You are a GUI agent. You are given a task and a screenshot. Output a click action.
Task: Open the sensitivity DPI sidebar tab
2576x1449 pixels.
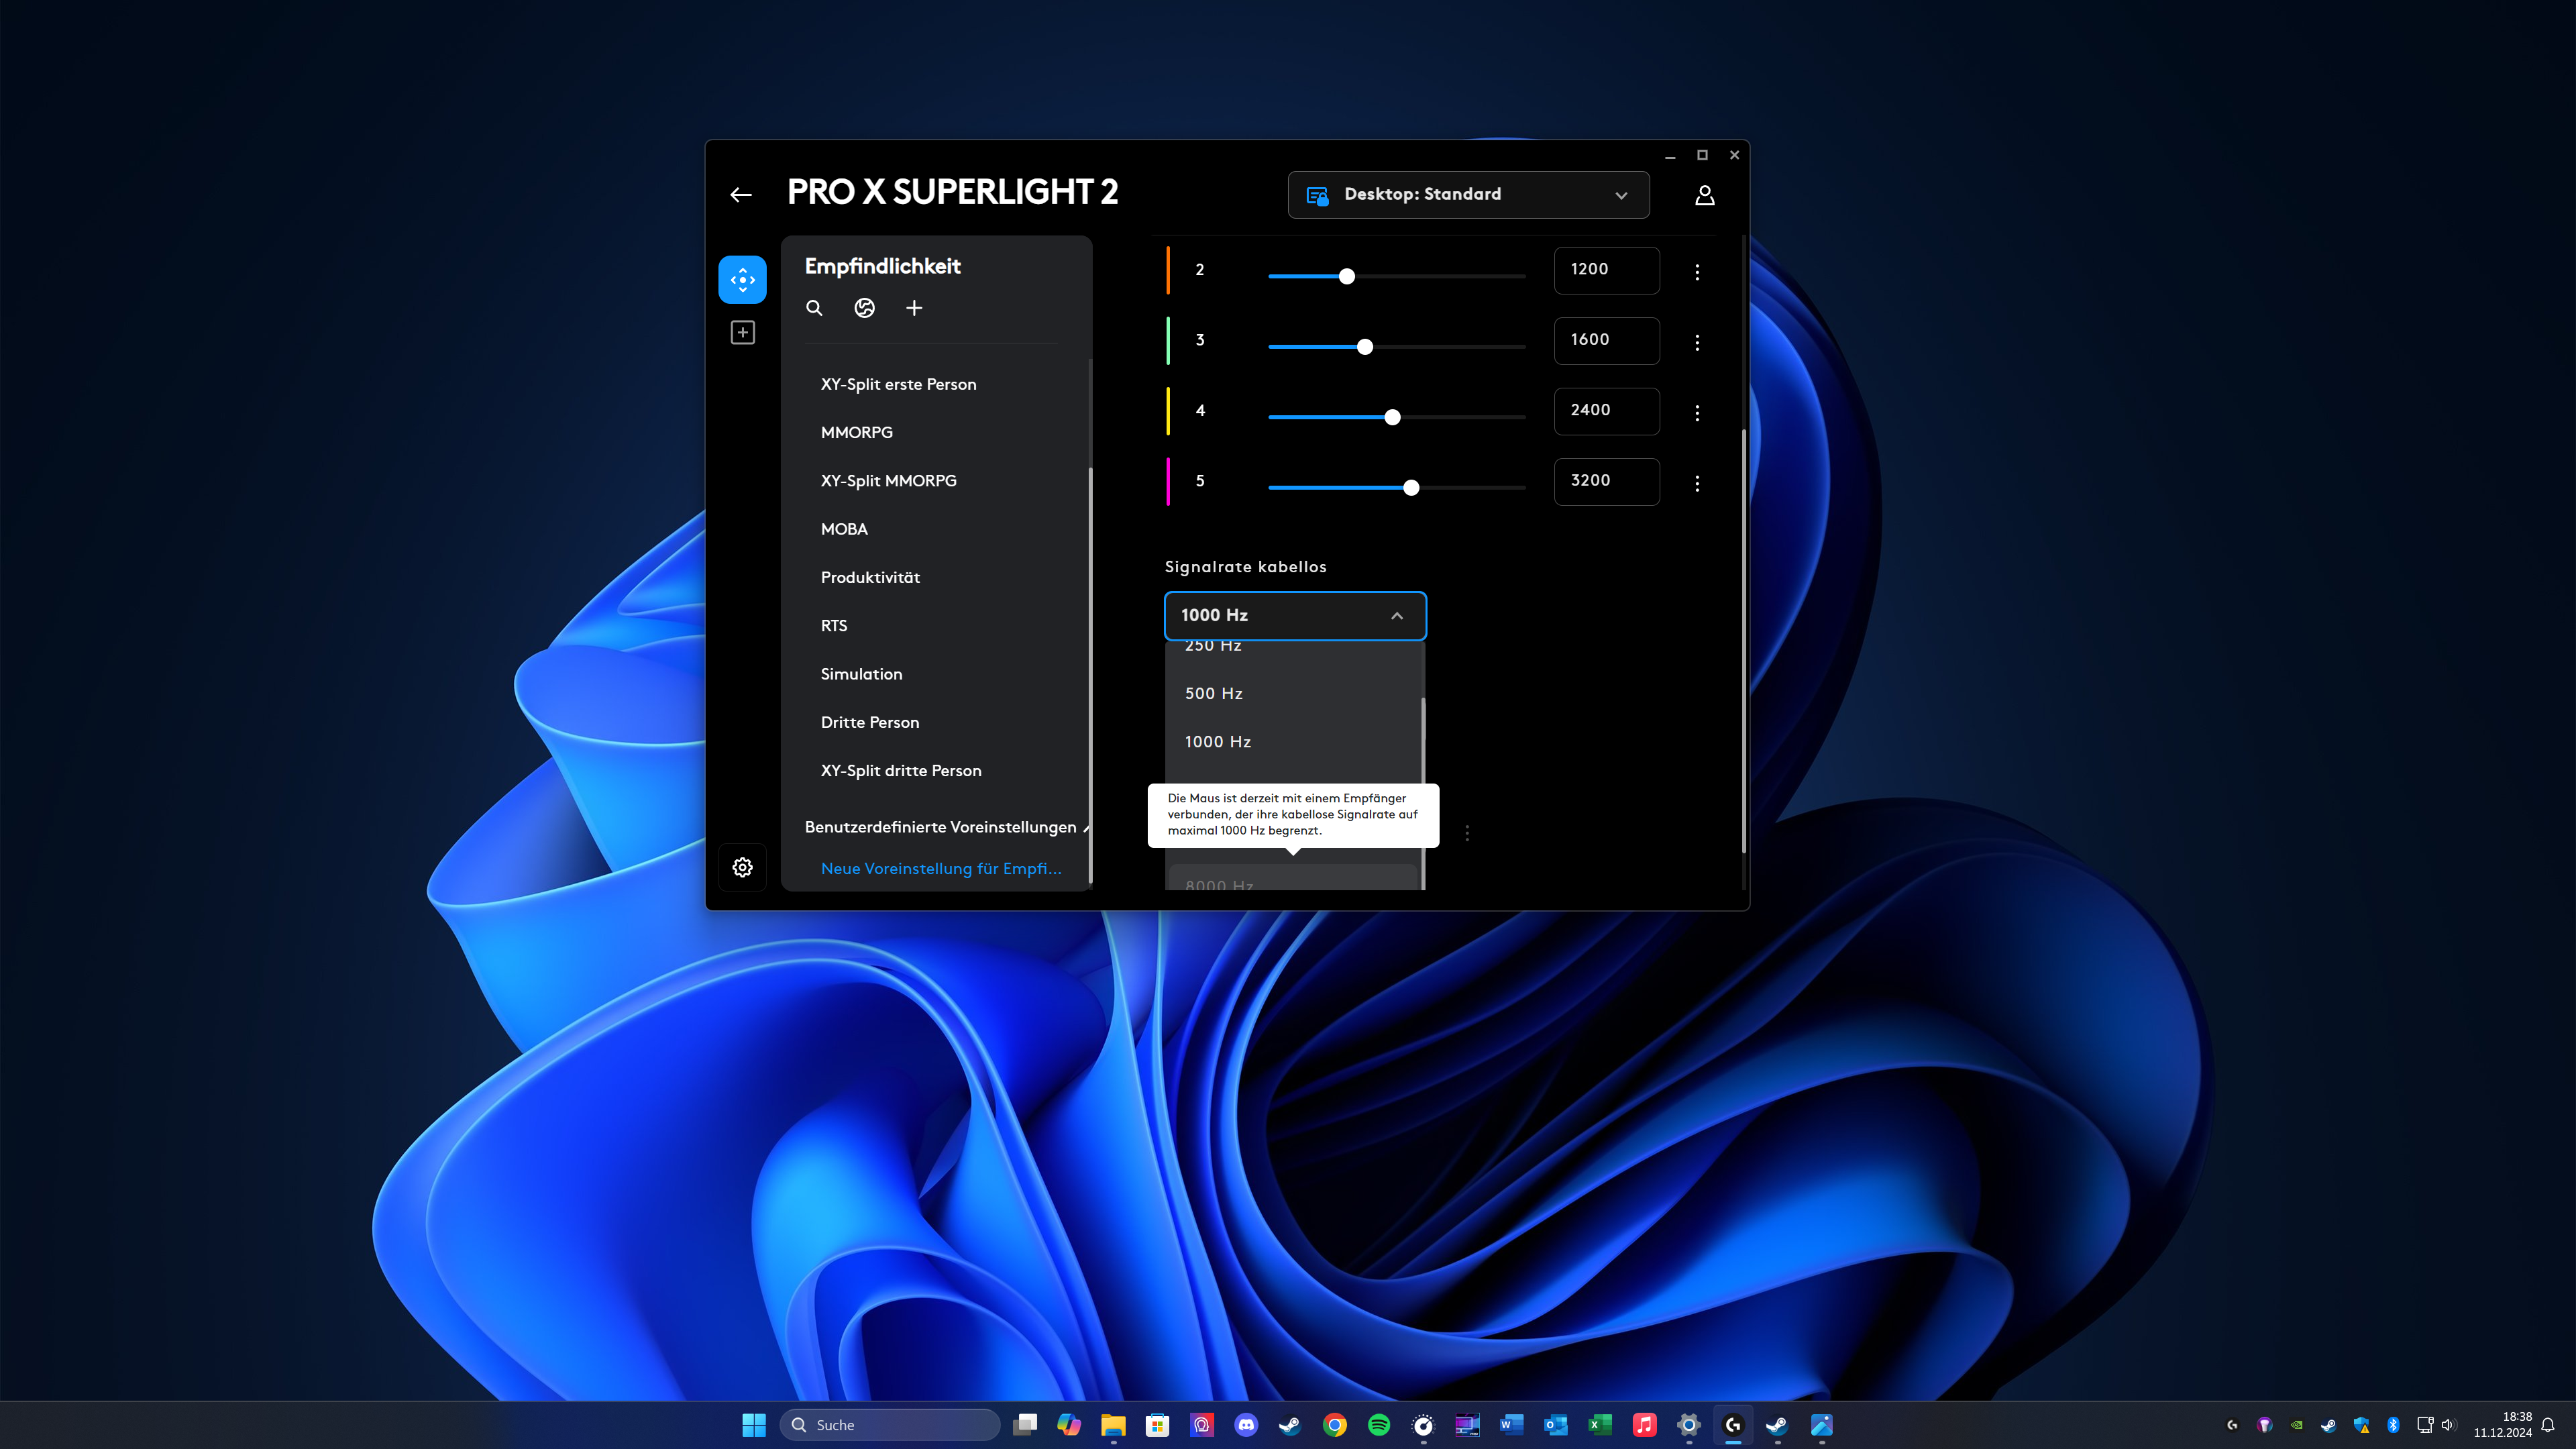(x=742, y=279)
